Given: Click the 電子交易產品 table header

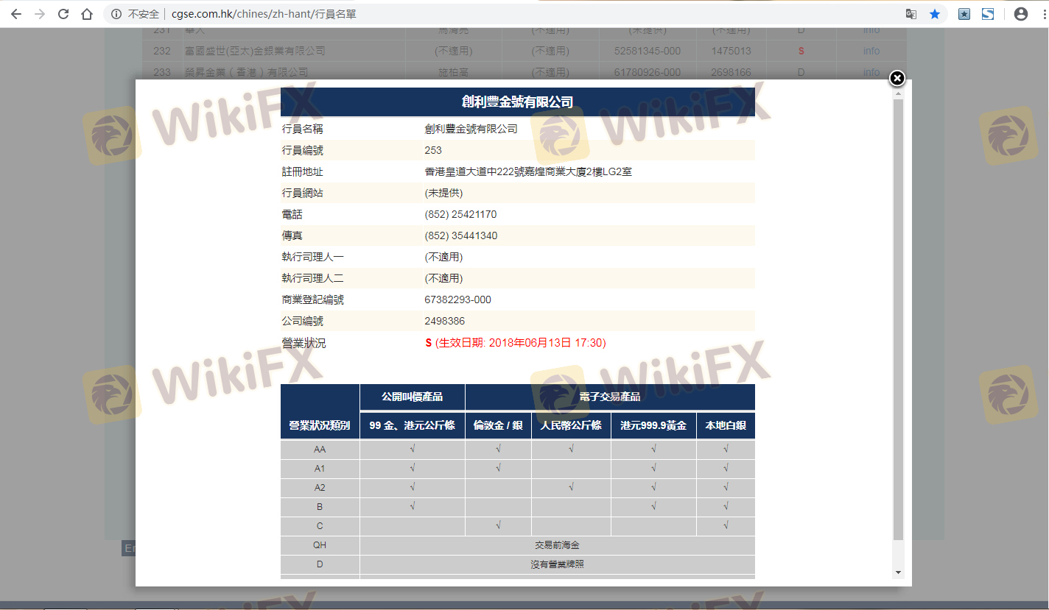Looking at the screenshot, I should (x=610, y=397).
